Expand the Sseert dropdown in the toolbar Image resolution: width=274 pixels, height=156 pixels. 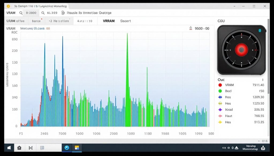tap(126, 21)
